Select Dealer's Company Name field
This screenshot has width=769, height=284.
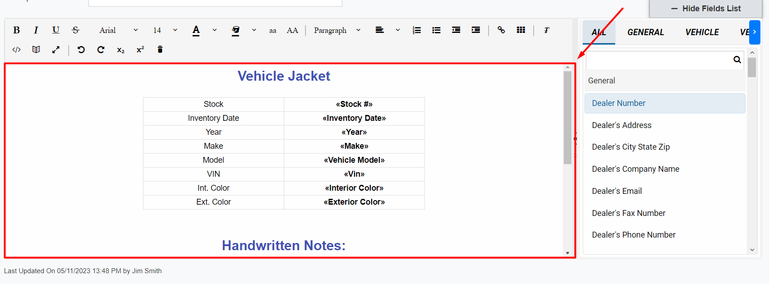(665, 169)
